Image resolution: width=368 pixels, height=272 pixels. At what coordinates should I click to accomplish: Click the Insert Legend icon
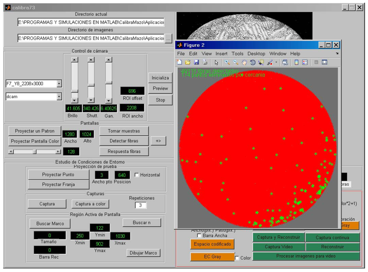[x=305, y=62]
